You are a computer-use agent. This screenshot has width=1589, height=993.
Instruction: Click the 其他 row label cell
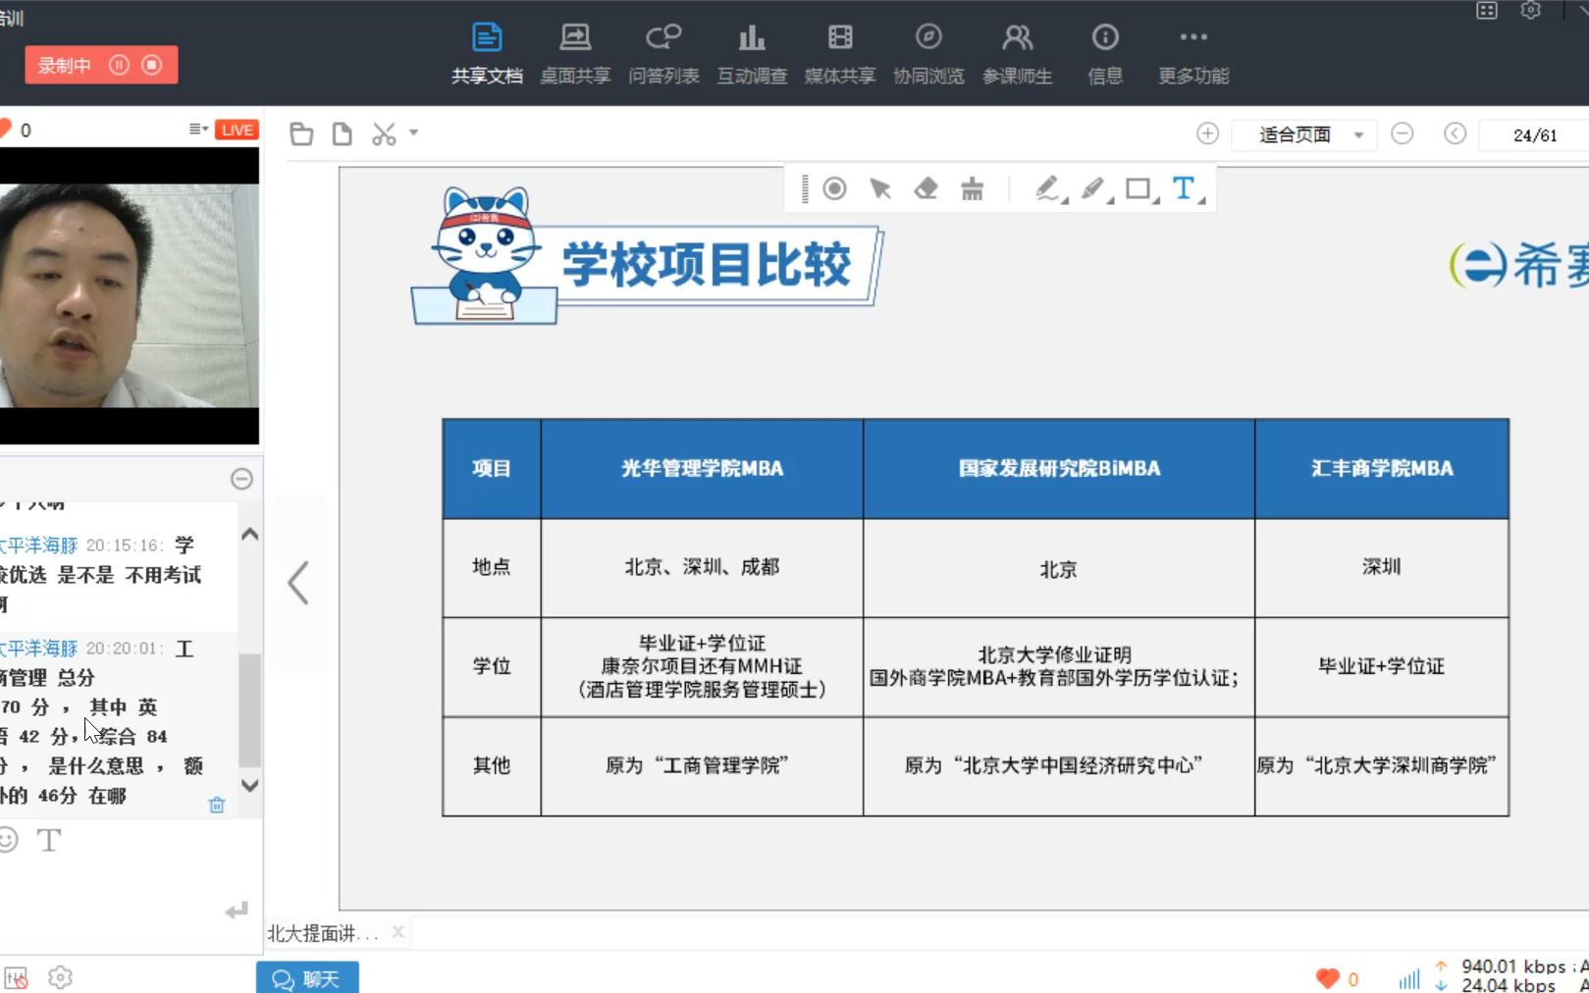[x=492, y=765]
